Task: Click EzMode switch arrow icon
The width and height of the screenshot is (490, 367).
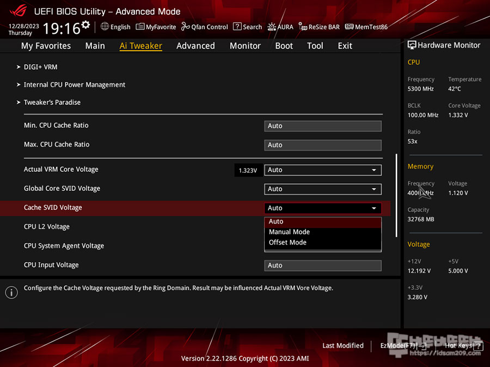Action: pos(422,346)
